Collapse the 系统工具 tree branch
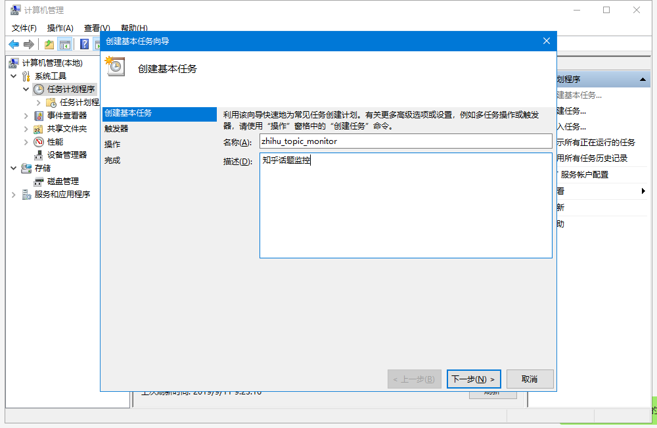Screen dimensions: 657x428 click(13, 76)
